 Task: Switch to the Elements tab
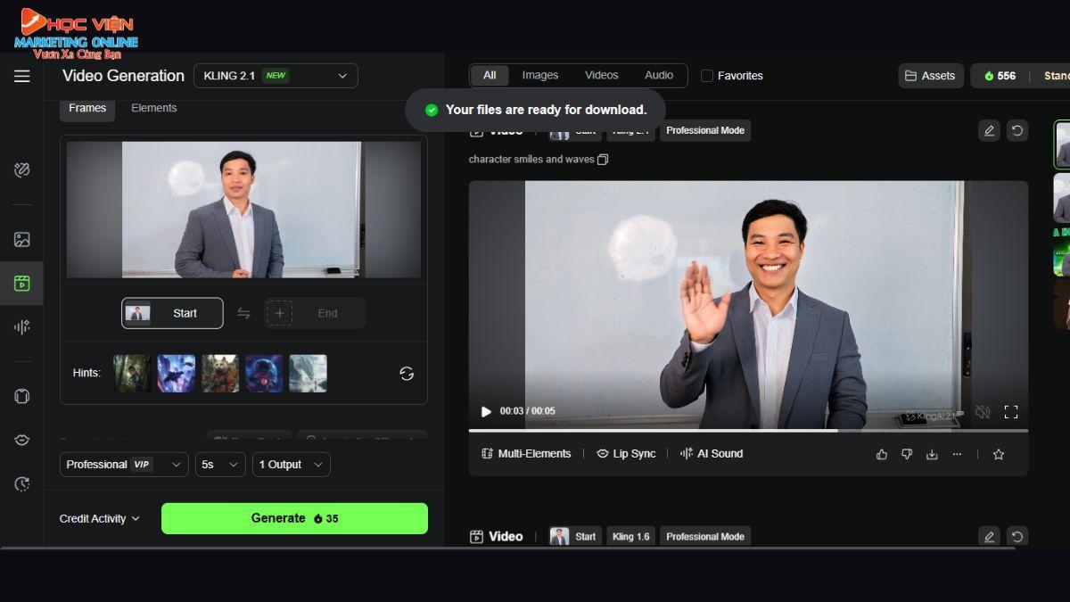(x=153, y=108)
